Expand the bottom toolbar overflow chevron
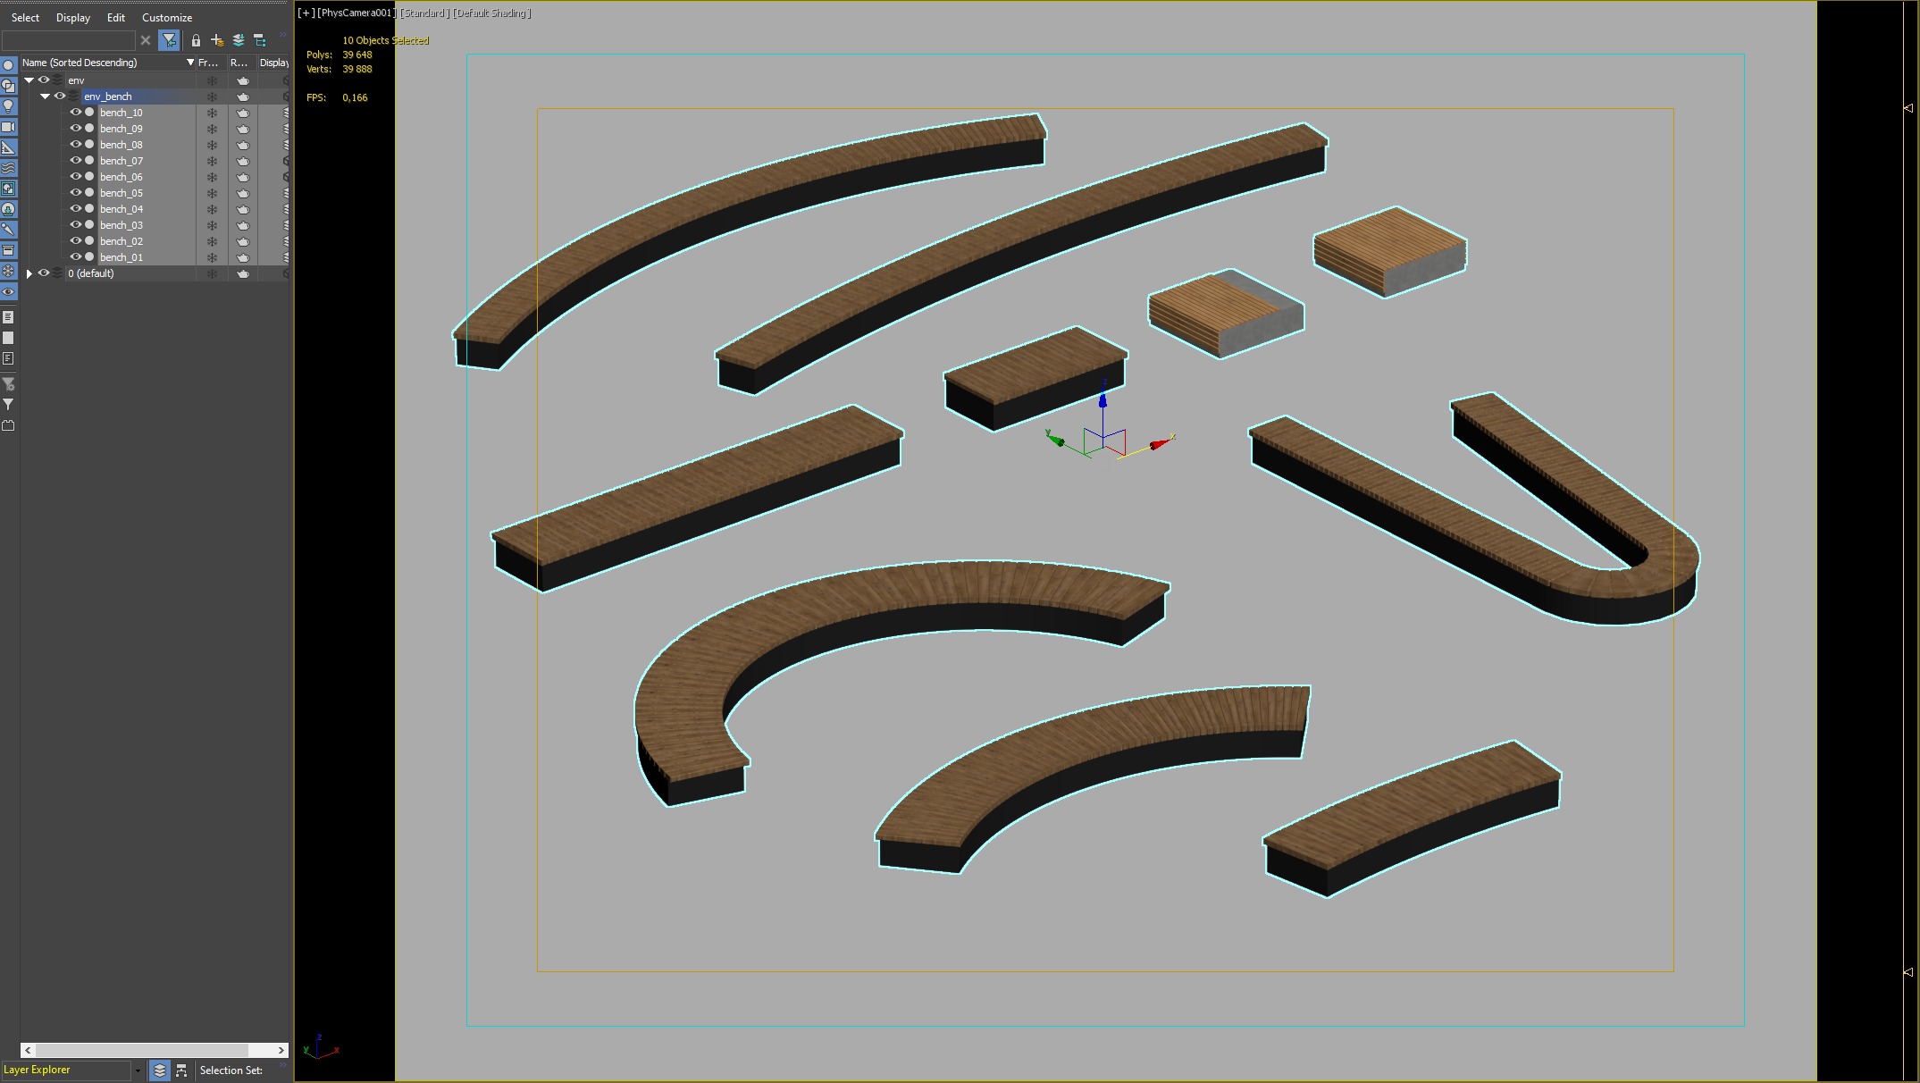This screenshot has height=1083, width=1920. (x=282, y=1065)
